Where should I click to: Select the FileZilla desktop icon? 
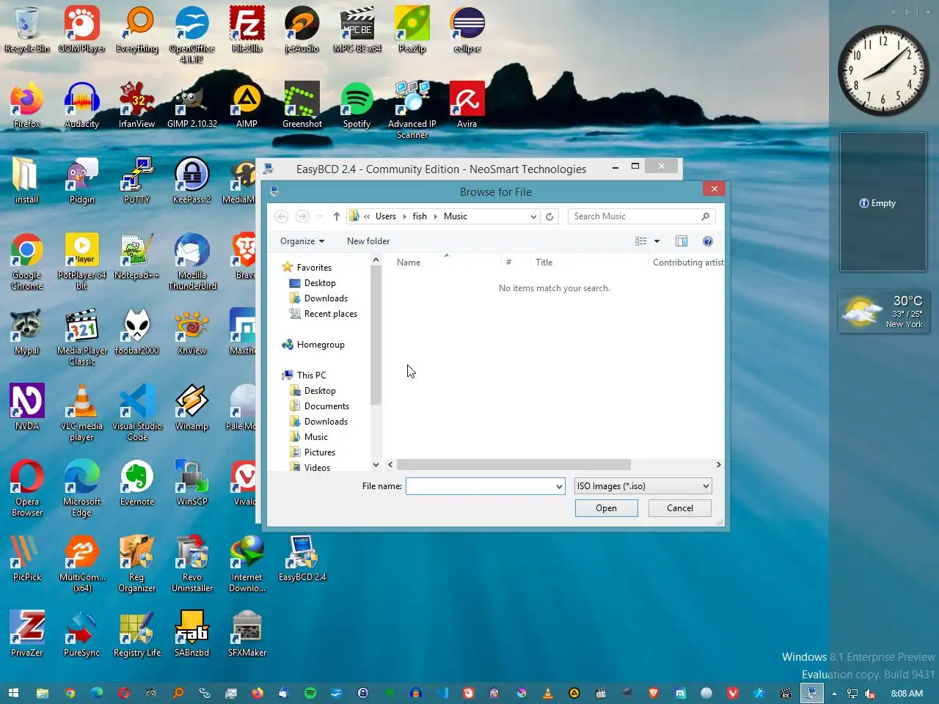(247, 30)
